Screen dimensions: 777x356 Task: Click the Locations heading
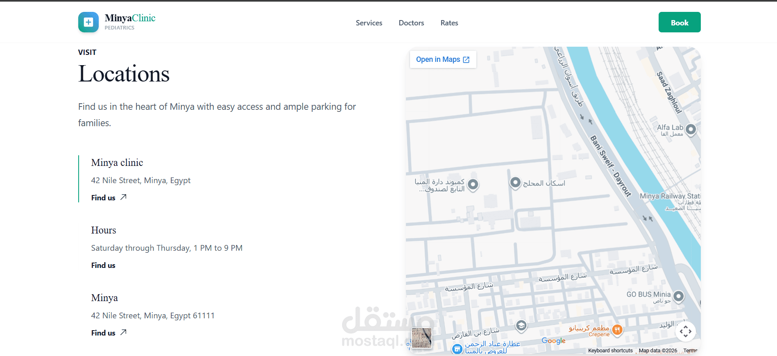124,74
